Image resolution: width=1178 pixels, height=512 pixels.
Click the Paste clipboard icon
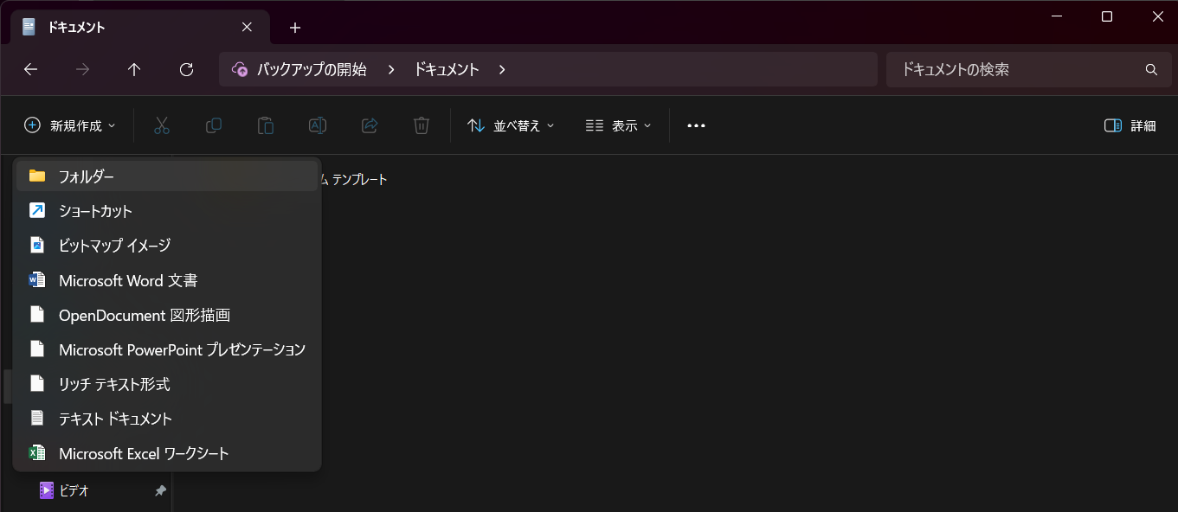point(266,125)
